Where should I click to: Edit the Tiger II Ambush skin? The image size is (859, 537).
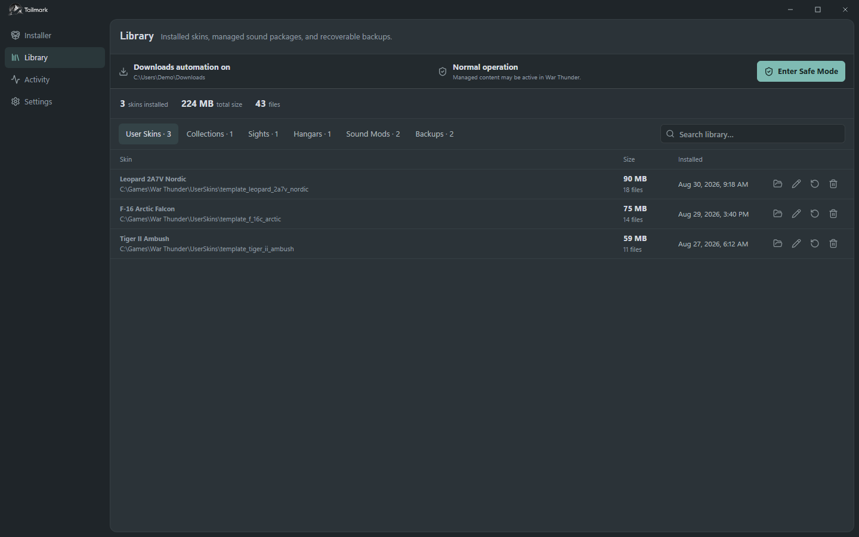[x=796, y=243]
